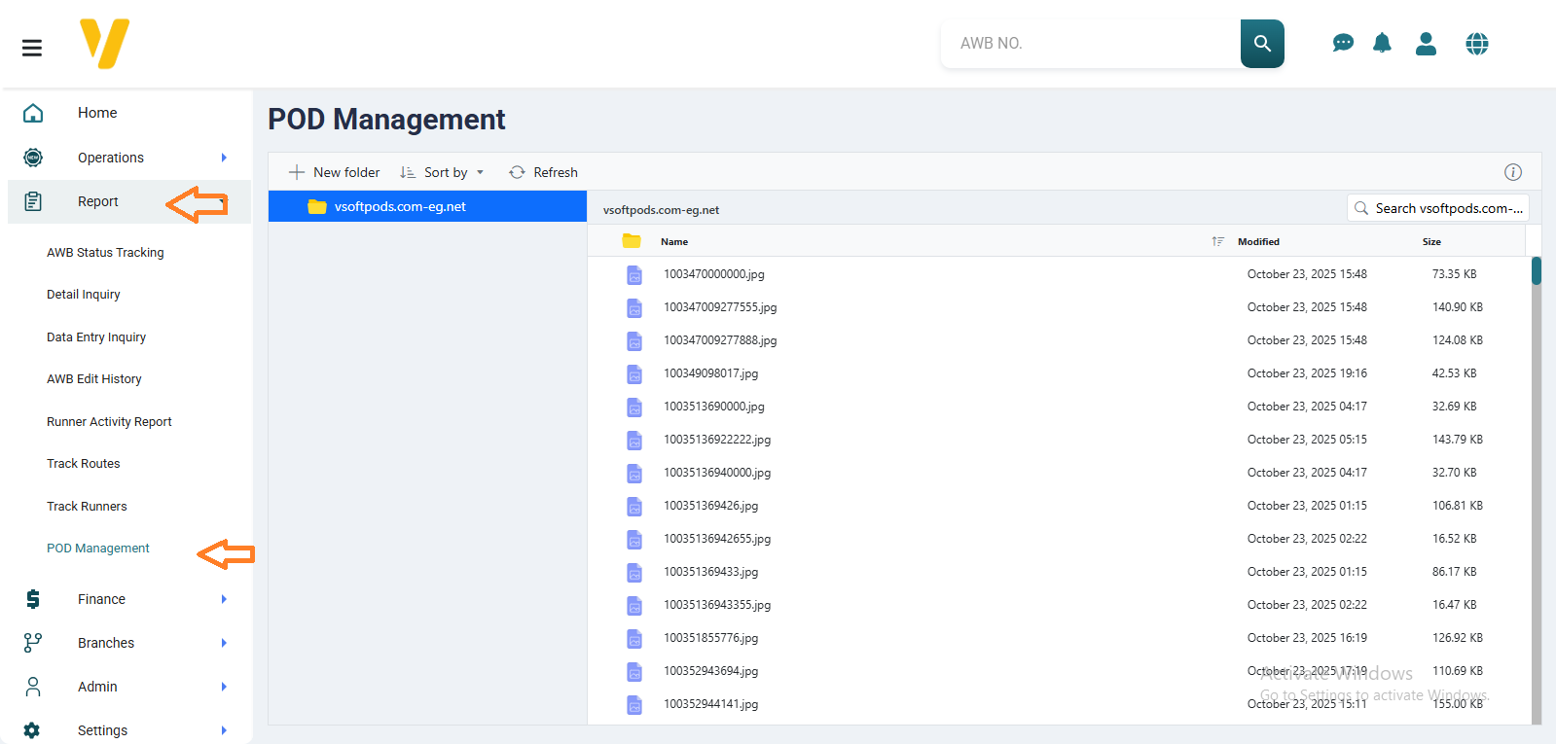Open Data Entry Inquiry report
The height and width of the screenshot is (744, 1556).
tap(96, 337)
